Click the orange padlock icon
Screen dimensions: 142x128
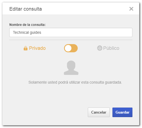point(25,48)
